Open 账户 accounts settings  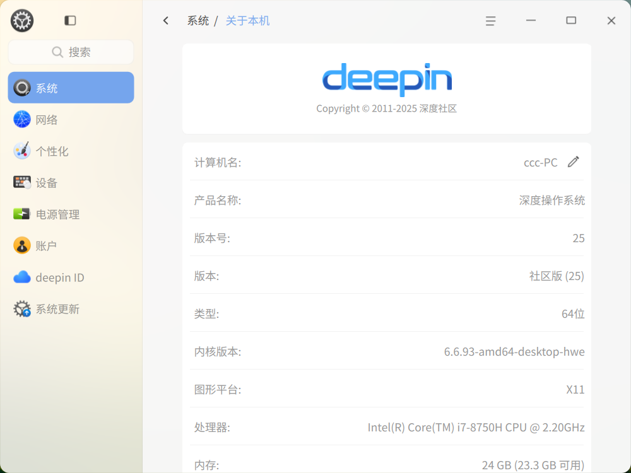pos(71,246)
